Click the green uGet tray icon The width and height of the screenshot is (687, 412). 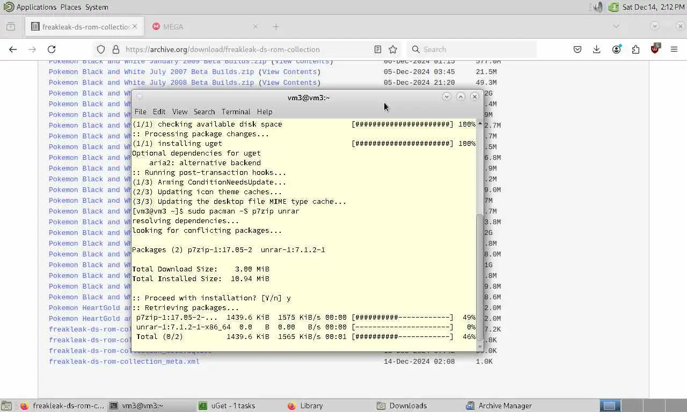tap(613, 7)
